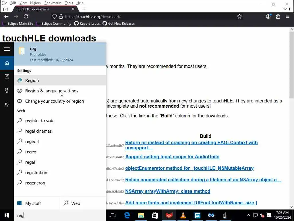
Task: Open Eclipse Main Site bookmark
Action: point(18,24)
